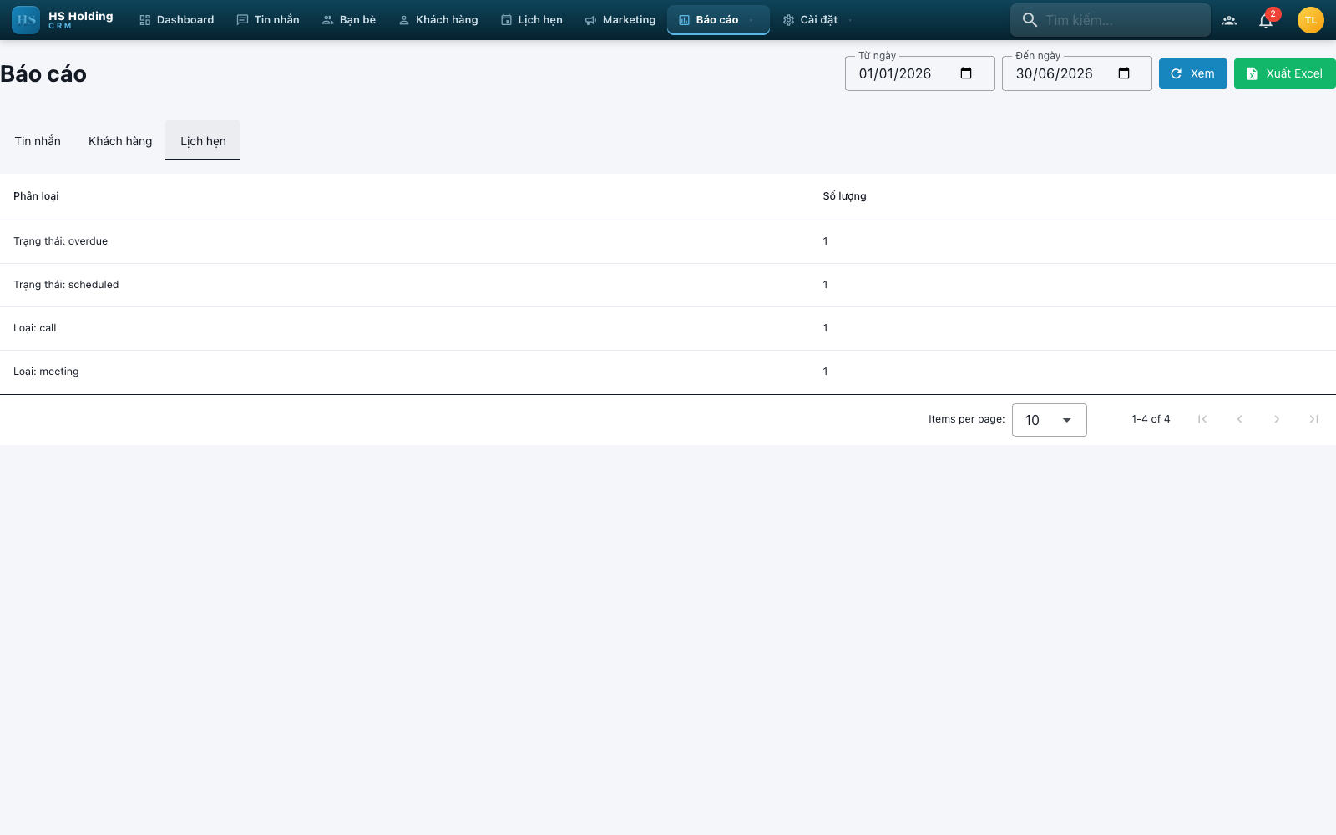This screenshot has width=1336, height=835.
Task: Click the Số lượng column header
Action: 844,196
